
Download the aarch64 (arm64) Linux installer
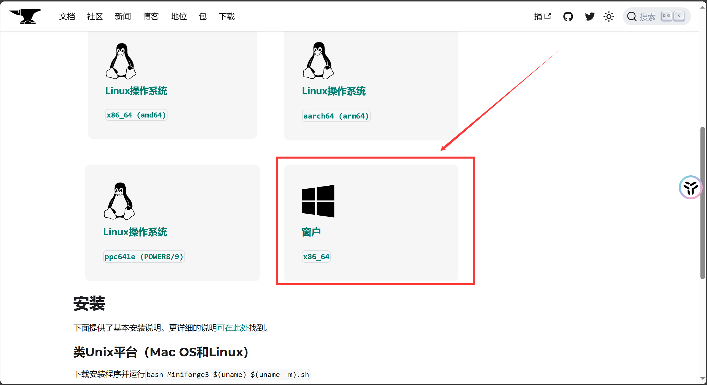click(336, 116)
